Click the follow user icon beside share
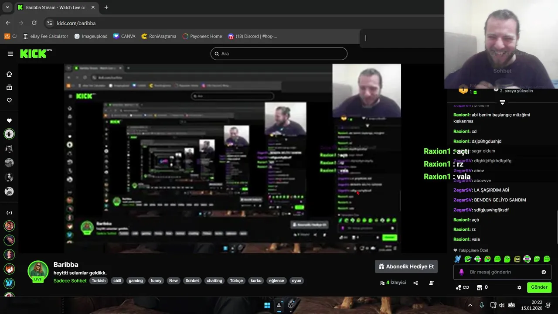 pyautogui.click(x=431, y=283)
